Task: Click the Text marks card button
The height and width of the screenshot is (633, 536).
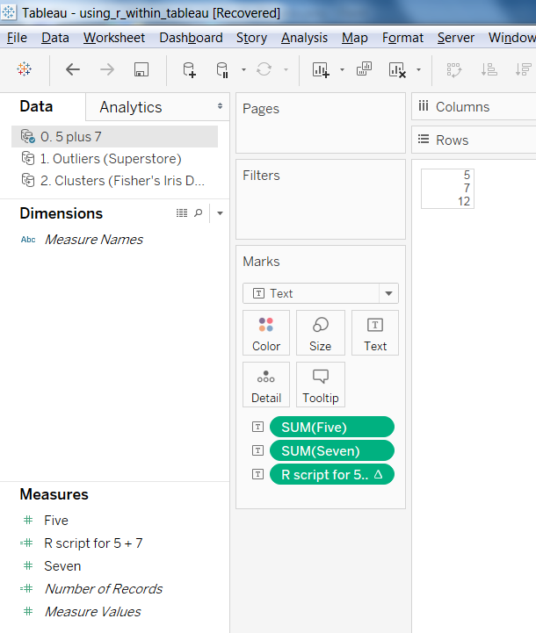Action: tap(375, 333)
